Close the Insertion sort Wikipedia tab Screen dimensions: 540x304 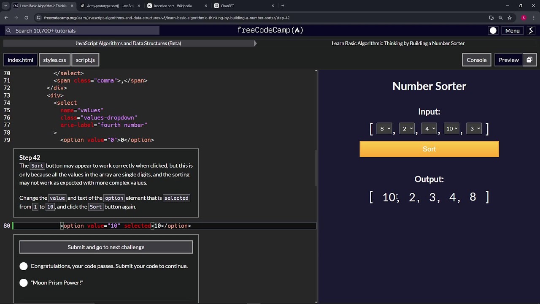pyautogui.click(x=206, y=6)
